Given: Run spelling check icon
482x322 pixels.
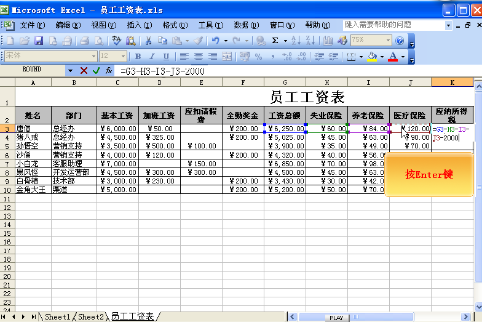Looking at the screenshot, I should click(116, 41).
